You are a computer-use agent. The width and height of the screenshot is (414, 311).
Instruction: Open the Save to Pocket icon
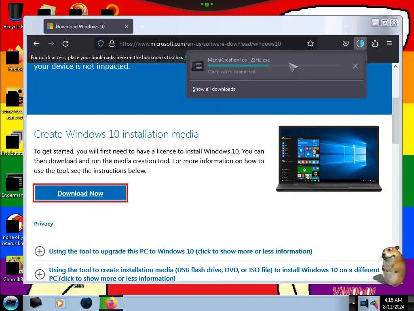pyautogui.click(x=346, y=43)
